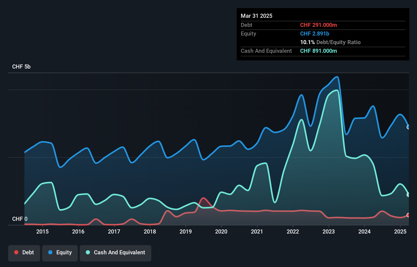The image size is (417, 267).
Task: Open the Debt row in the tooltip
Action: (246, 25)
